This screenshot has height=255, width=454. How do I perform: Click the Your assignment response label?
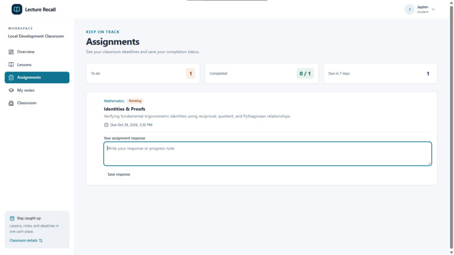(x=124, y=138)
